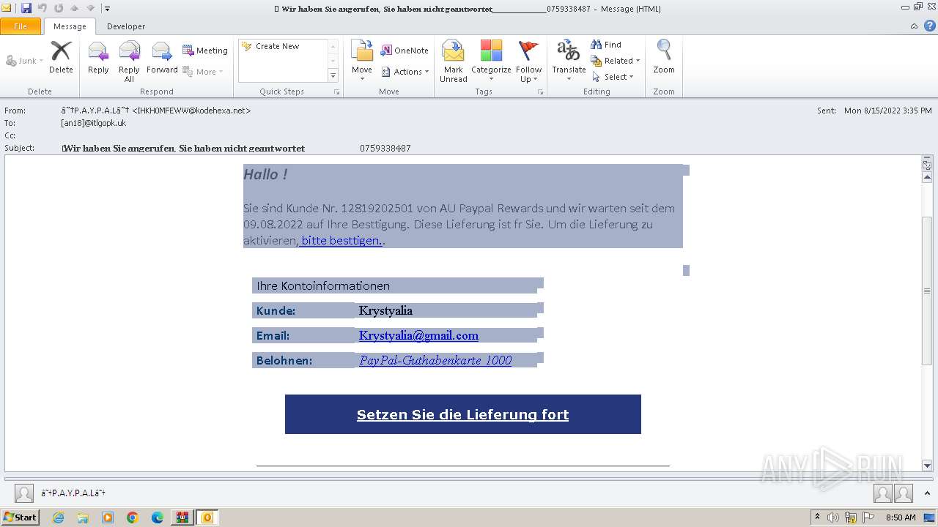Image resolution: width=938 pixels, height=527 pixels.
Task: Click the sender contact photo in People Pane
Action: pyautogui.click(x=24, y=493)
